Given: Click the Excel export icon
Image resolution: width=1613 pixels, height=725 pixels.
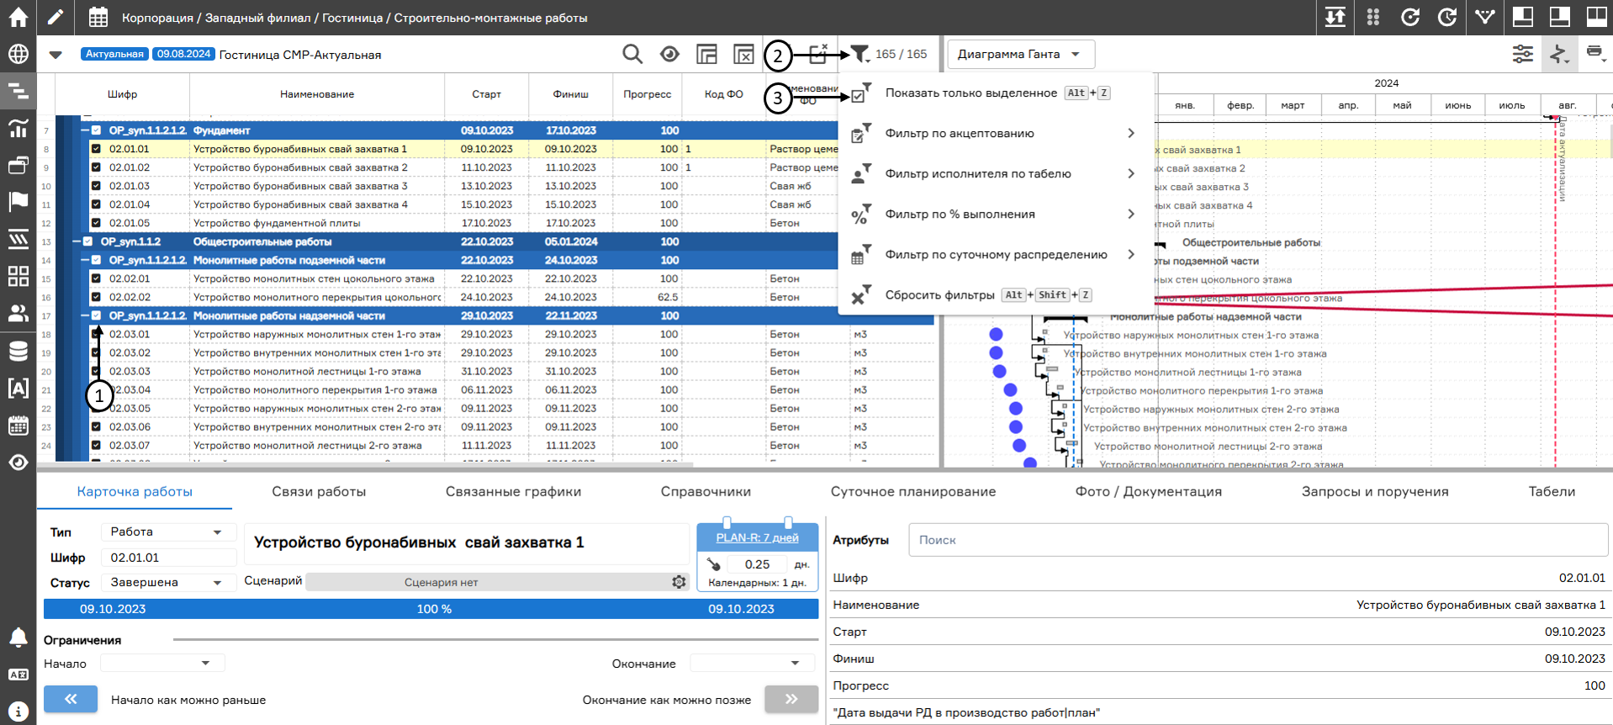Looking at the screenshot, I should (743, 54).
